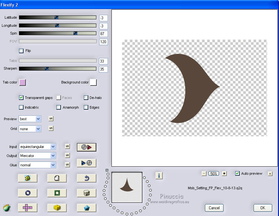279x216 pixels.
Task: Click the pink cross layout button
Action: [28, 208]
